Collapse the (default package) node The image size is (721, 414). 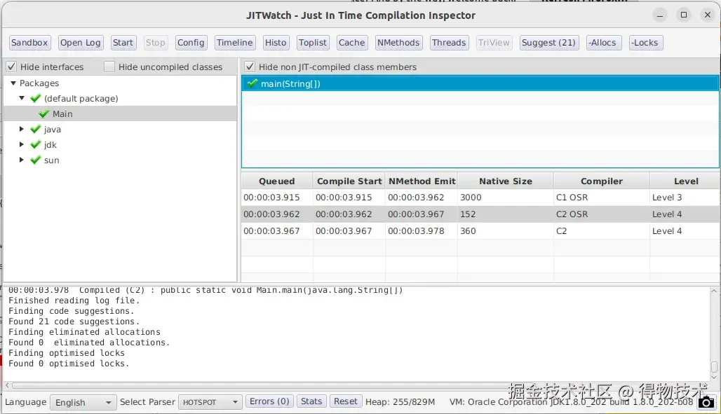click(22, 98)
